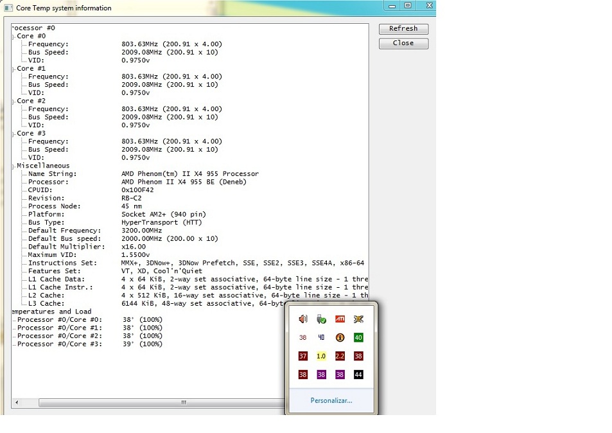Refresh the system information
The height and width of the screenshot is (433, 612).
(x=403, y=28)
